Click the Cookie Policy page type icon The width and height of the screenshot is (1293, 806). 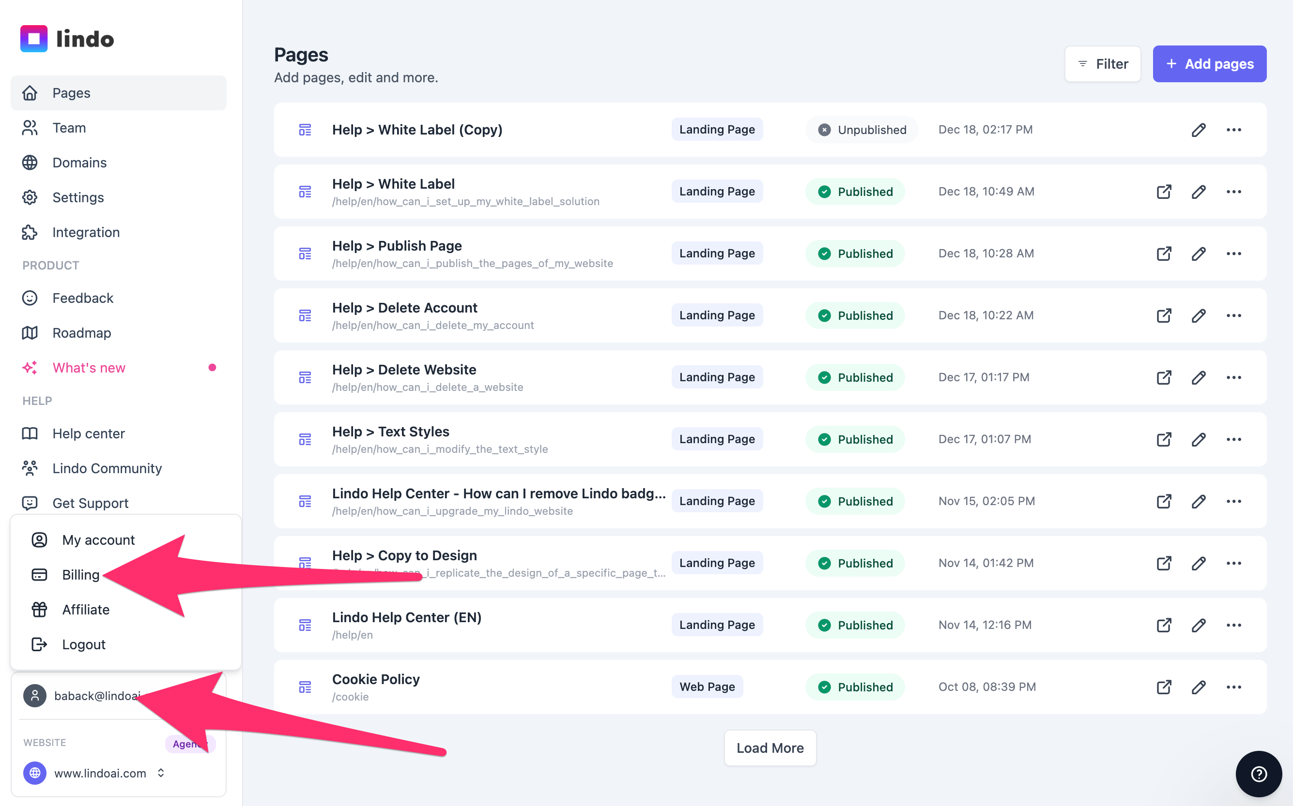(x=305, y=687)
